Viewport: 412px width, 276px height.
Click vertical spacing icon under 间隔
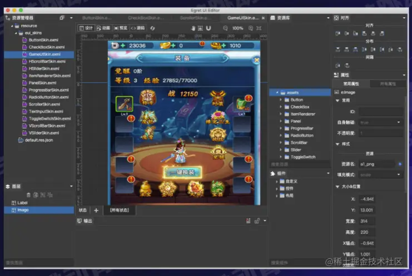[347, 66]
